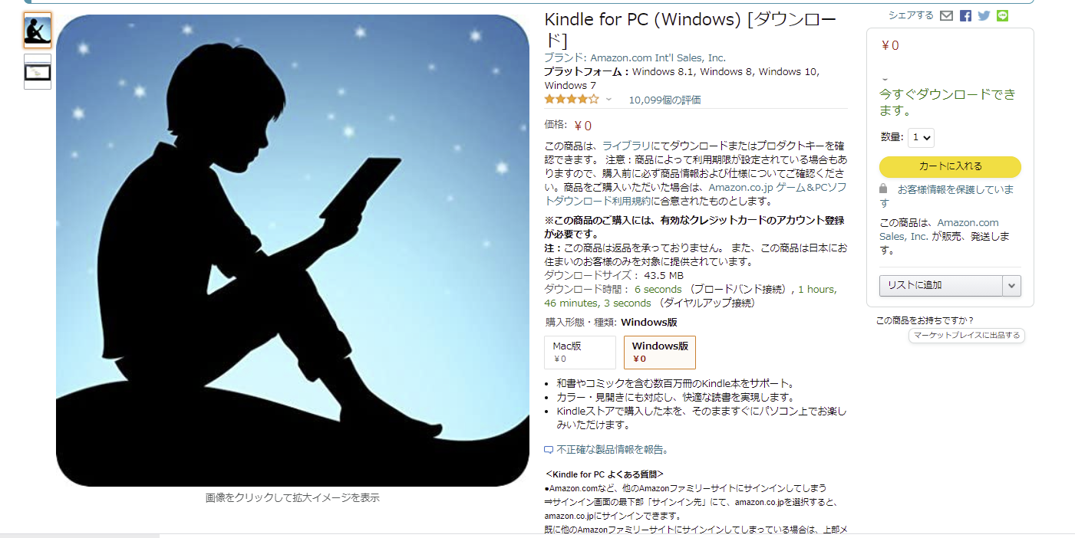Expand the star rating chevron

click(608, 100)
